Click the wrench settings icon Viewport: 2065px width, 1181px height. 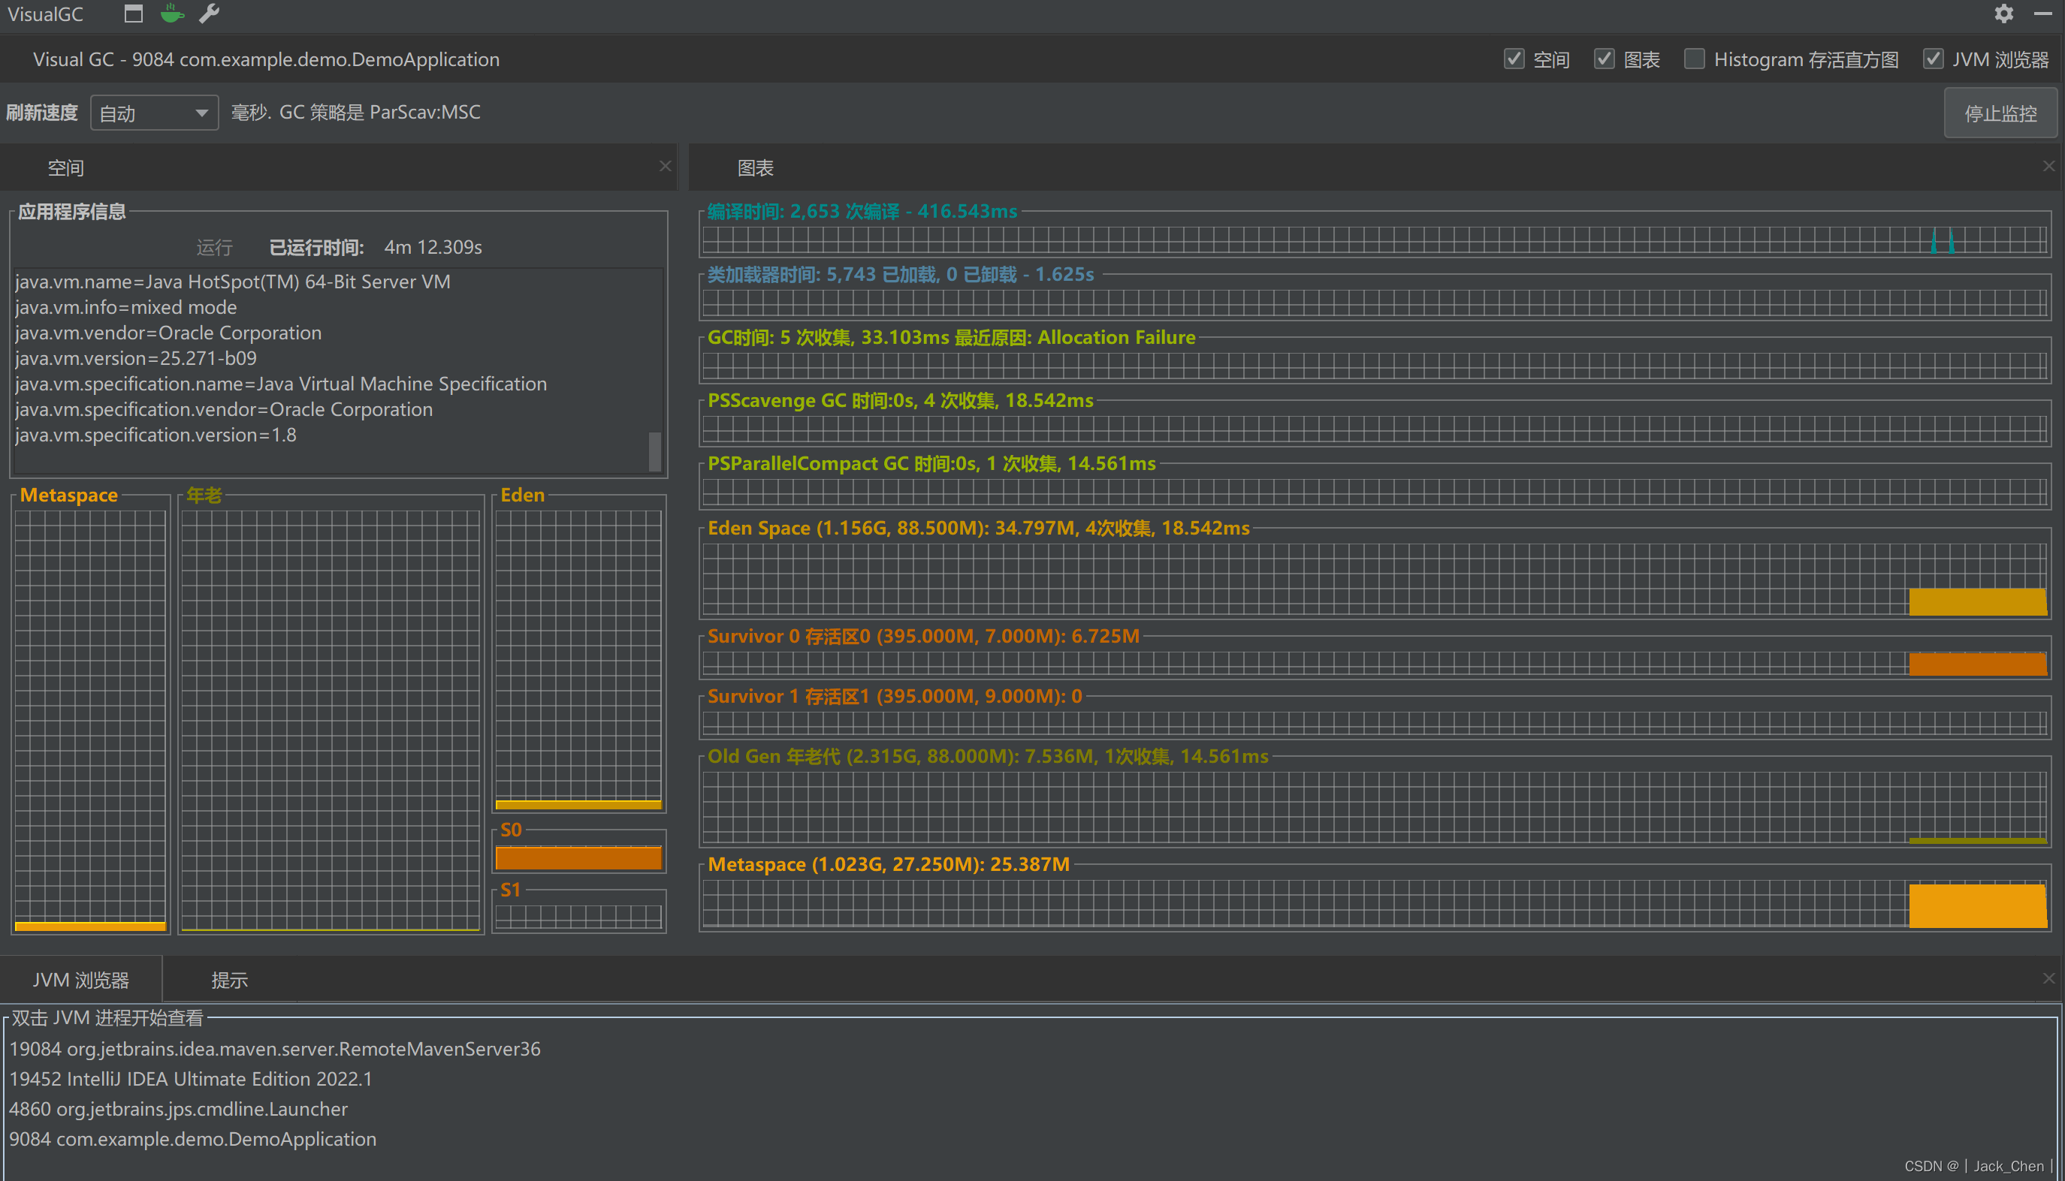pos(210,14)
